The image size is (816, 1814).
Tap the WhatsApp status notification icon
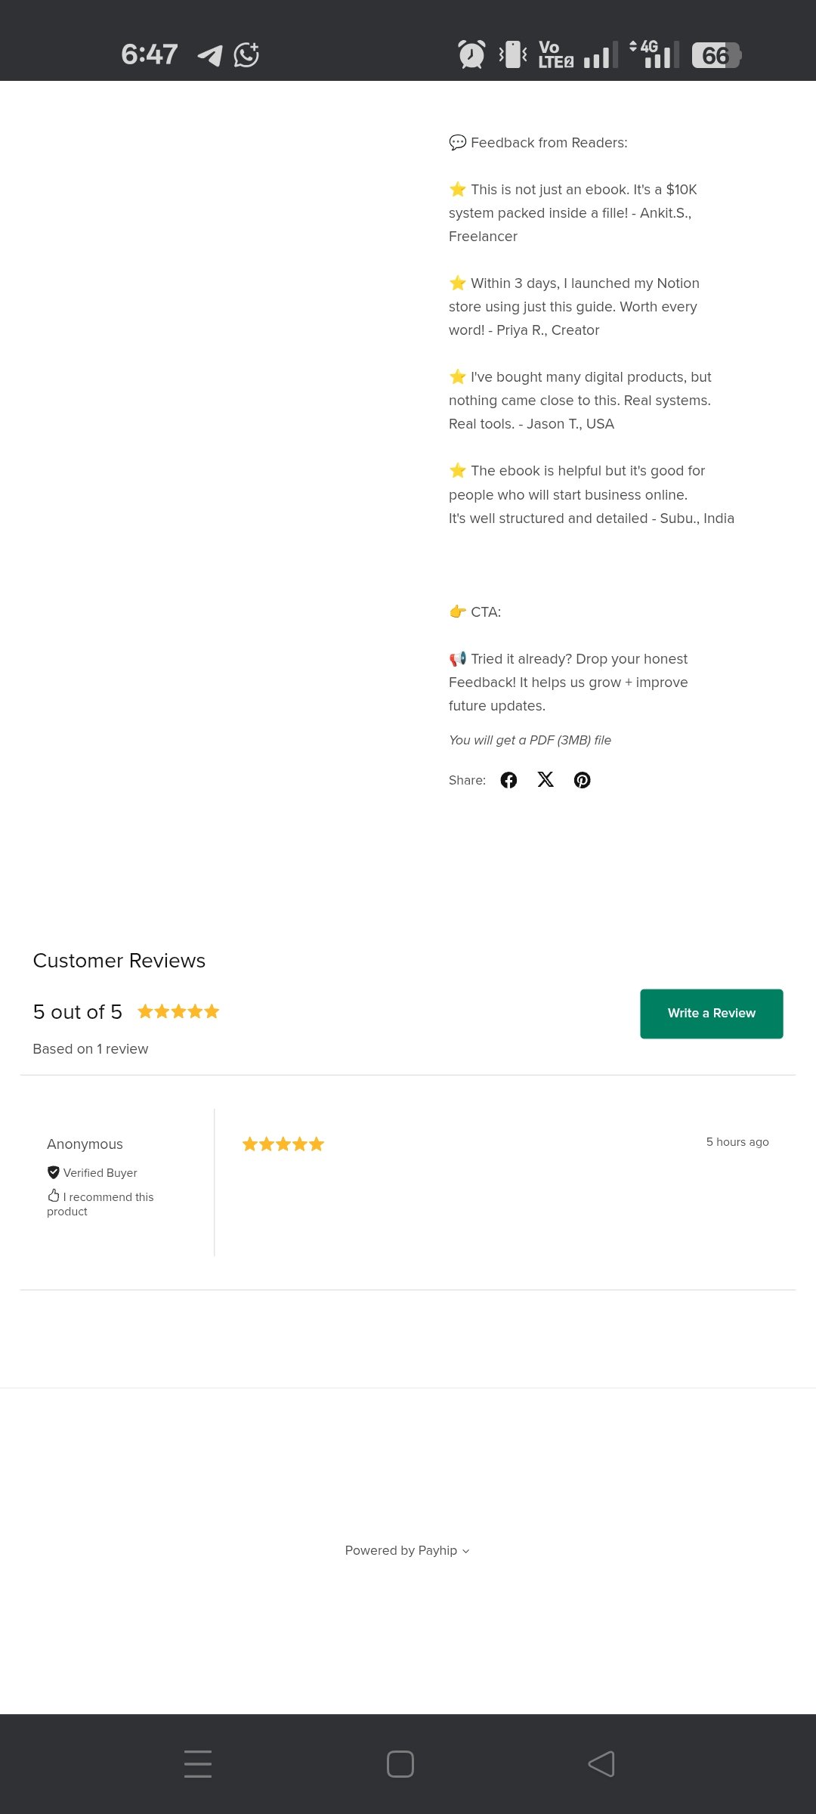tap(246, 55)
